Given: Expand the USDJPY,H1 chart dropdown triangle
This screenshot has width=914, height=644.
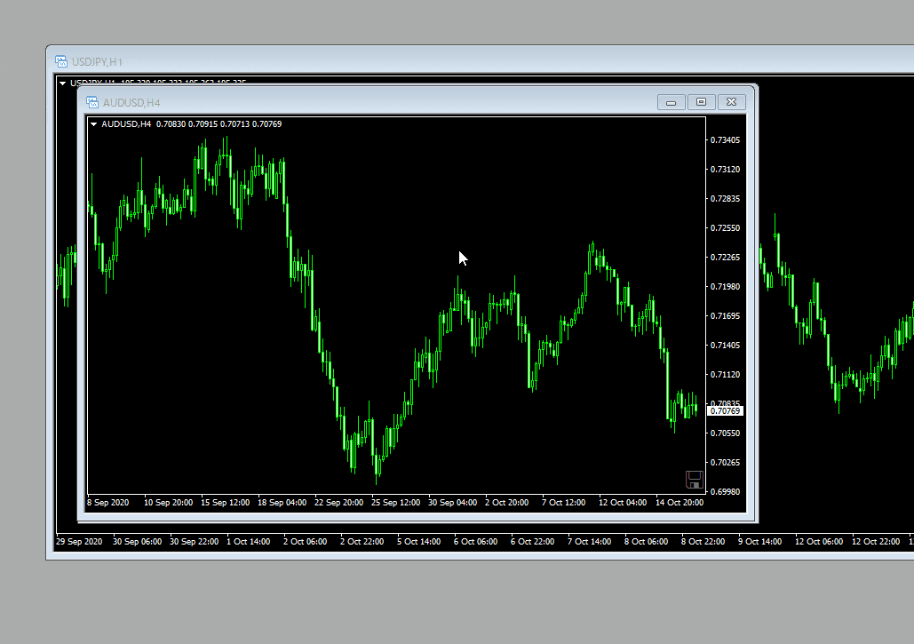Looking at the screenshot, I should point(62,83).
